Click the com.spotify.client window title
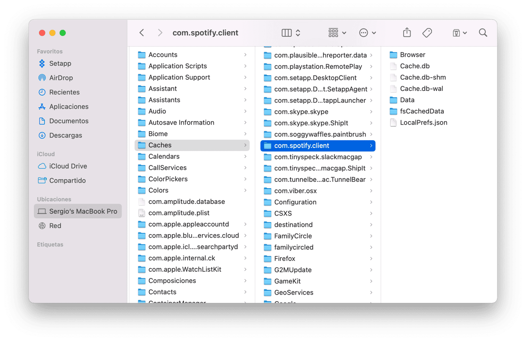The image size is (526, 341). click(x=205, y=33)
